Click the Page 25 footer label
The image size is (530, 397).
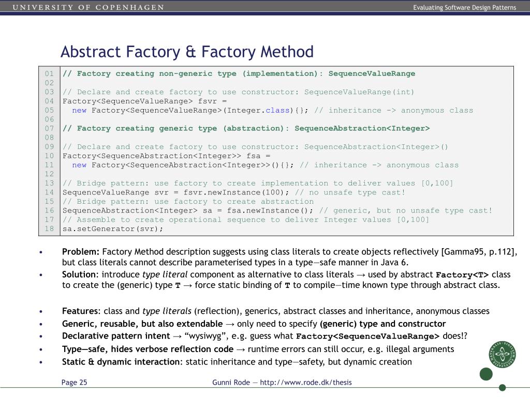point(74,382)
